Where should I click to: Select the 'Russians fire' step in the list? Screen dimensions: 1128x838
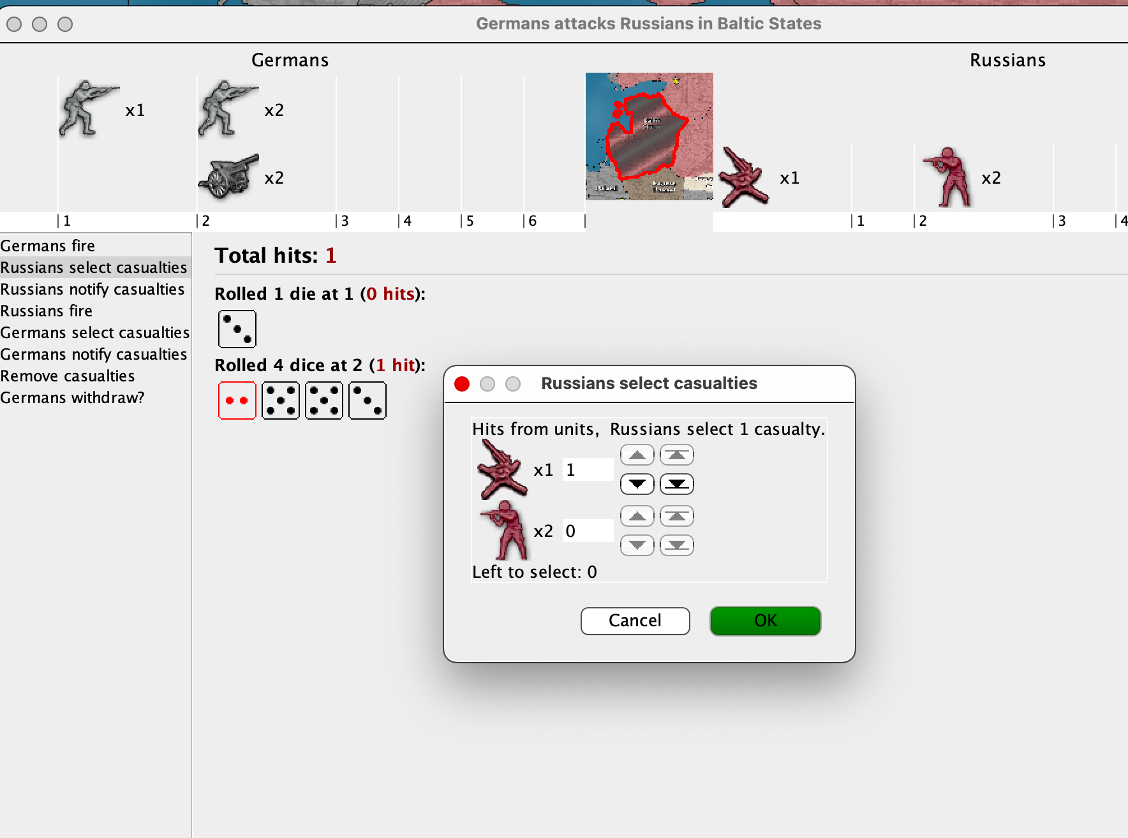(x=47, y=311)
